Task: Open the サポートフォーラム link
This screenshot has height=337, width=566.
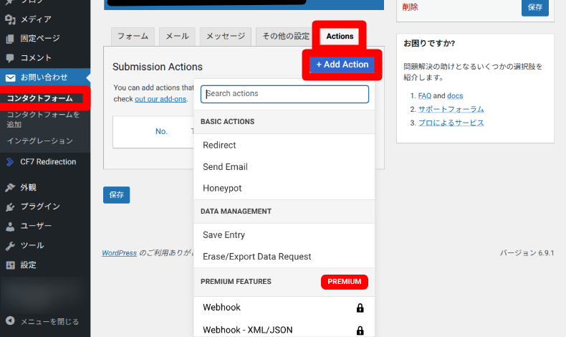Action: coord(451,109)
